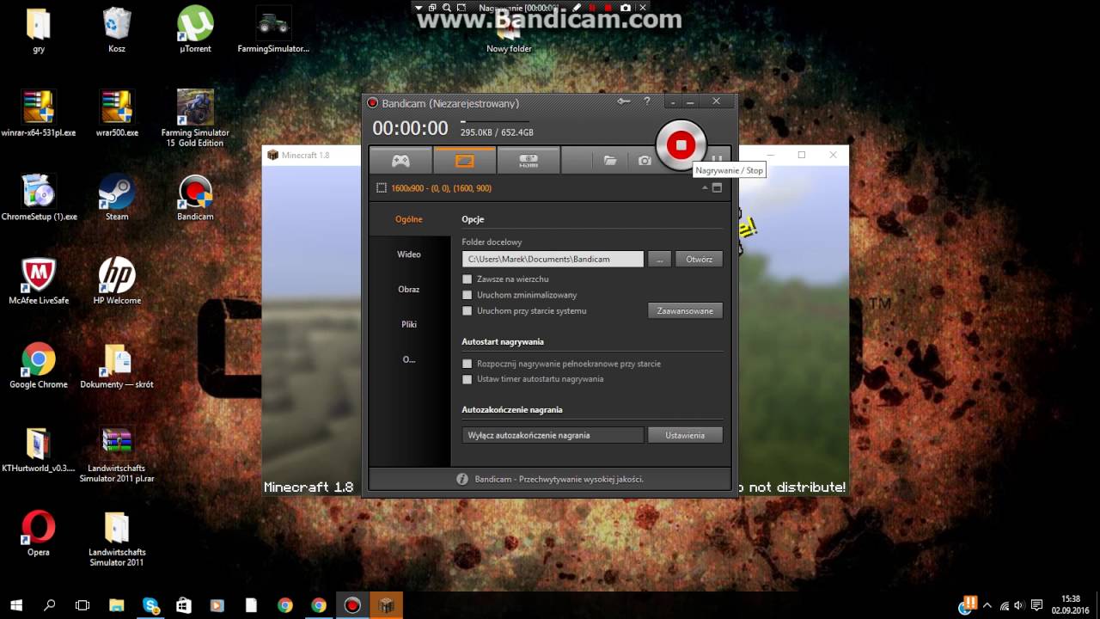This screenshot has width=1100, height=619.
Task: Toggle fullscreen capture window icon
Action: pyautogui.click(x=717, y=188)
